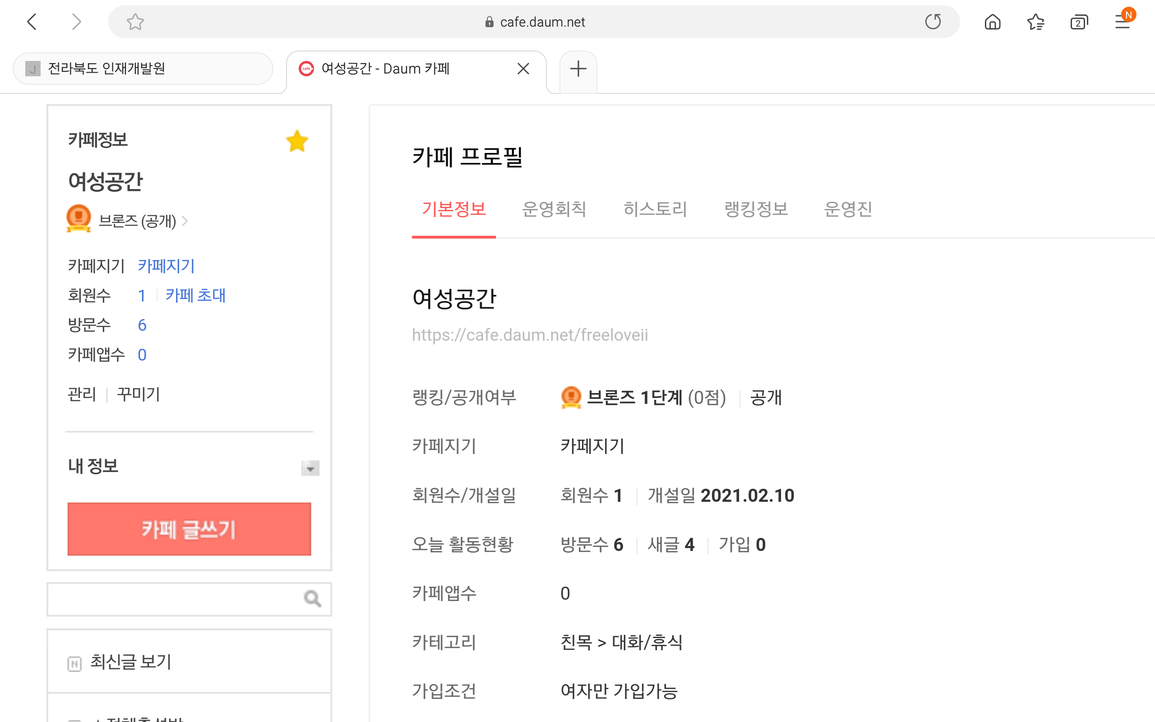Click the bronze medal icon in profile
The height and width of the screenshot is (722, 1155).
571,397
